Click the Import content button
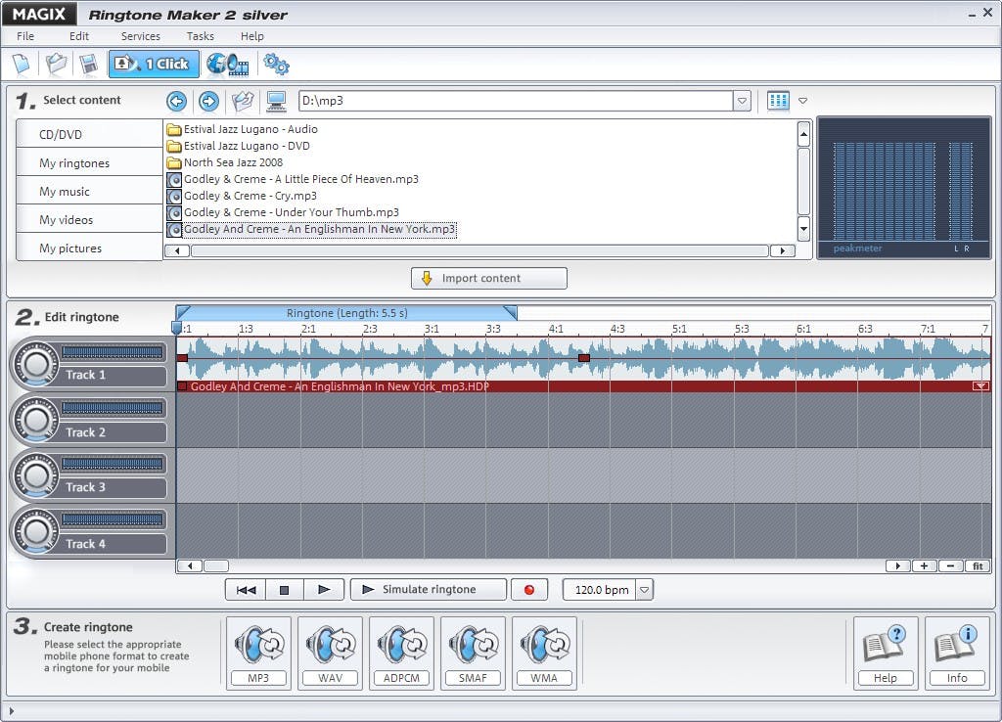 coord(489,278)
